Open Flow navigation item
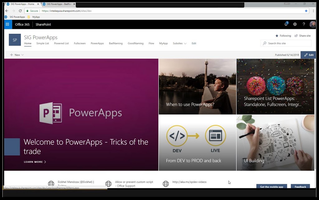This screenshot has height=200, width=319. click(x=151, y=43)
